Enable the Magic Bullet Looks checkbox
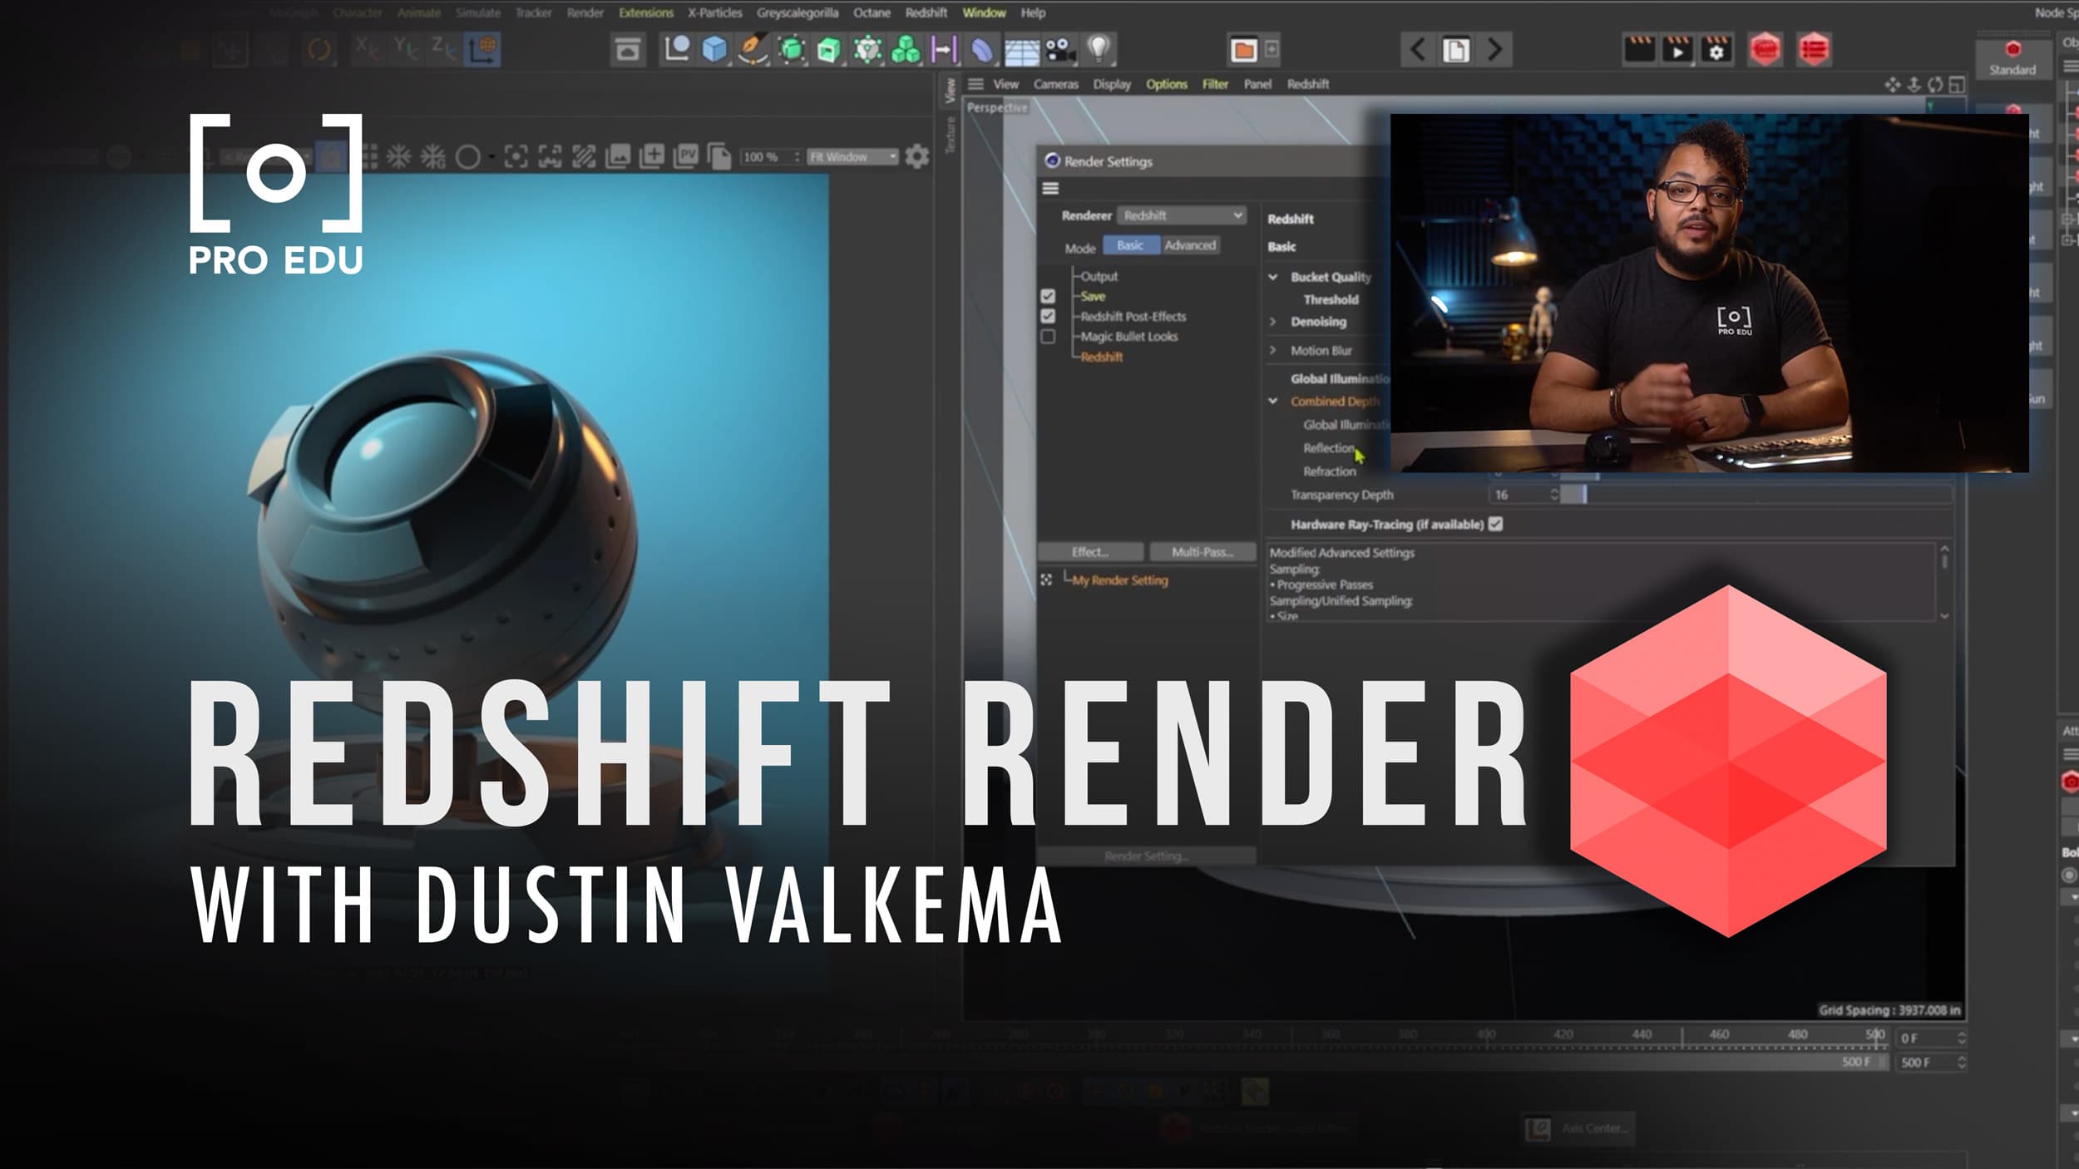Image resolution: width=2079 pixels, height=1169 pixels. (1048, 337)
